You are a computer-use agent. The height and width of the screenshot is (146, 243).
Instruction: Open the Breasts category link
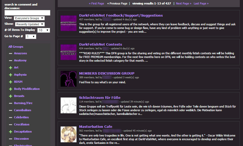point(19,96)
